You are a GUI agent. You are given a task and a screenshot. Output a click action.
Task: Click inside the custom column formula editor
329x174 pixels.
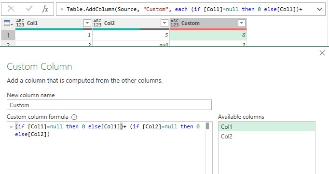[x=106, y=148]
